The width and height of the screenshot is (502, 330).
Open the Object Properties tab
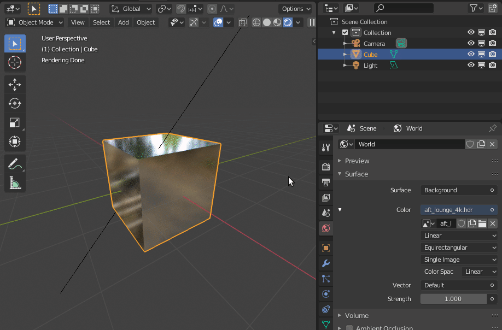[x=325, y=247]
